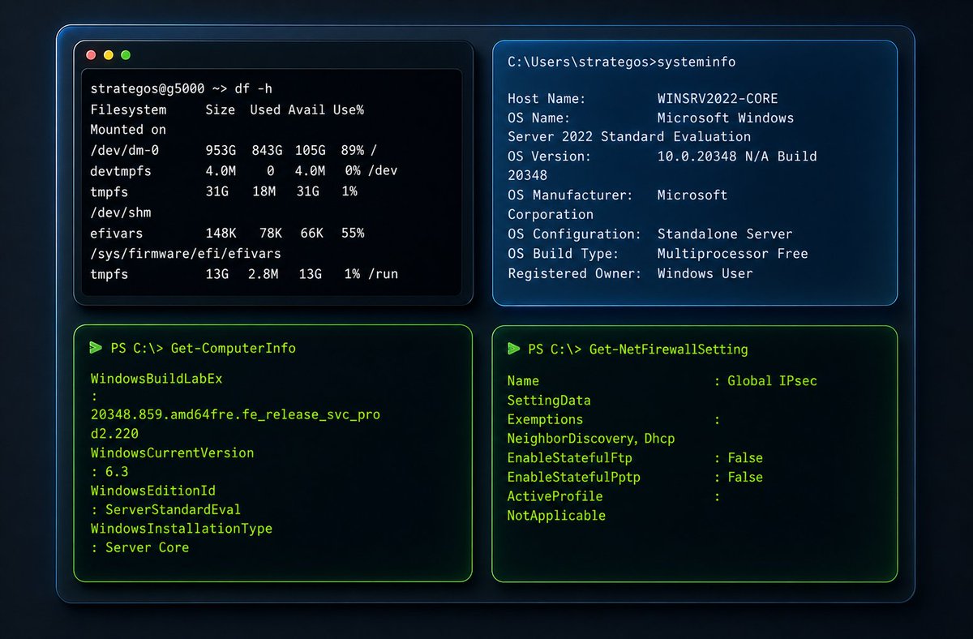This screenshot has height=639, width=973.
Task: Click the 'WindowsEditionId' property name
Action: point(152,491)
